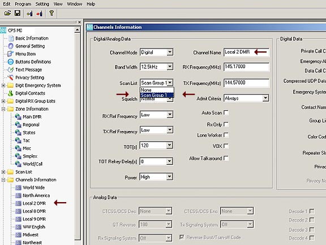The image size is (326, 245).
Task: Toggle the Decode 1 checkbox
Action: [312, 211]
